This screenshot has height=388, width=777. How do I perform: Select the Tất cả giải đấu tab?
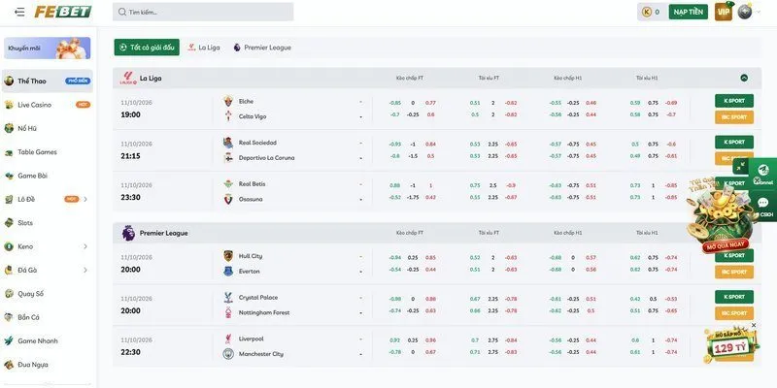pyautogui.click(x=147, y=48)
